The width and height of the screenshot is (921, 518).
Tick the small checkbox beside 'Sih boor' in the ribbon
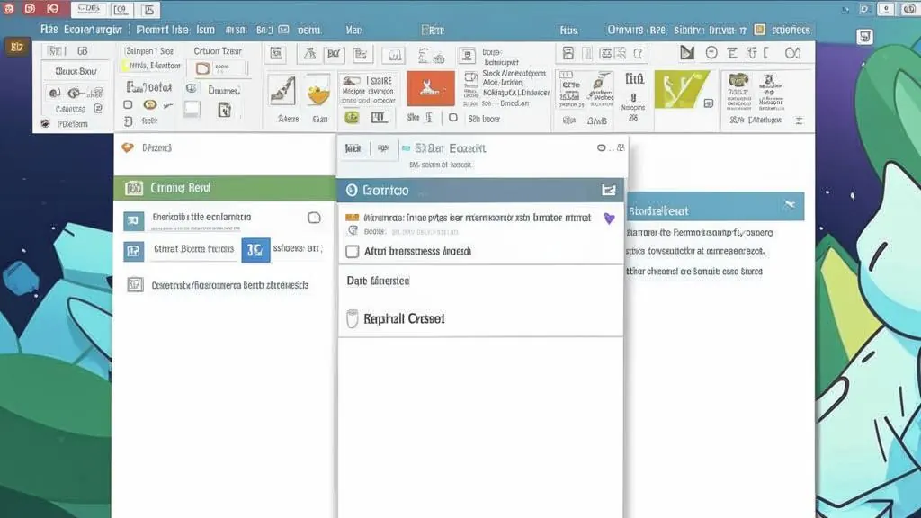tap(453, 118)
